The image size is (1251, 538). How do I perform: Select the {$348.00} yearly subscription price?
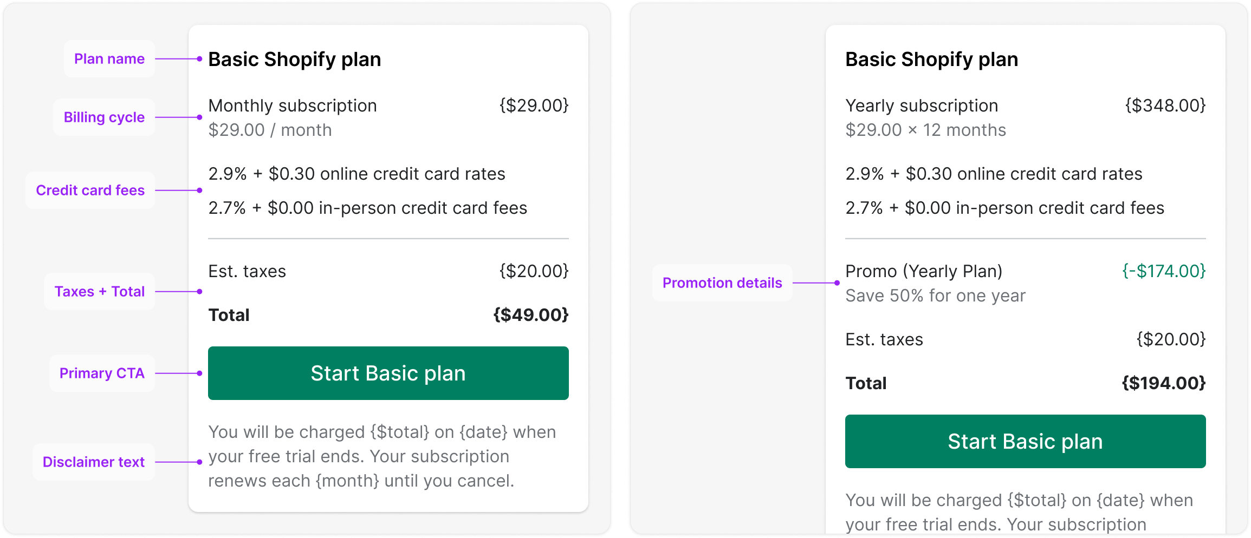click(x=1165, y=106)
